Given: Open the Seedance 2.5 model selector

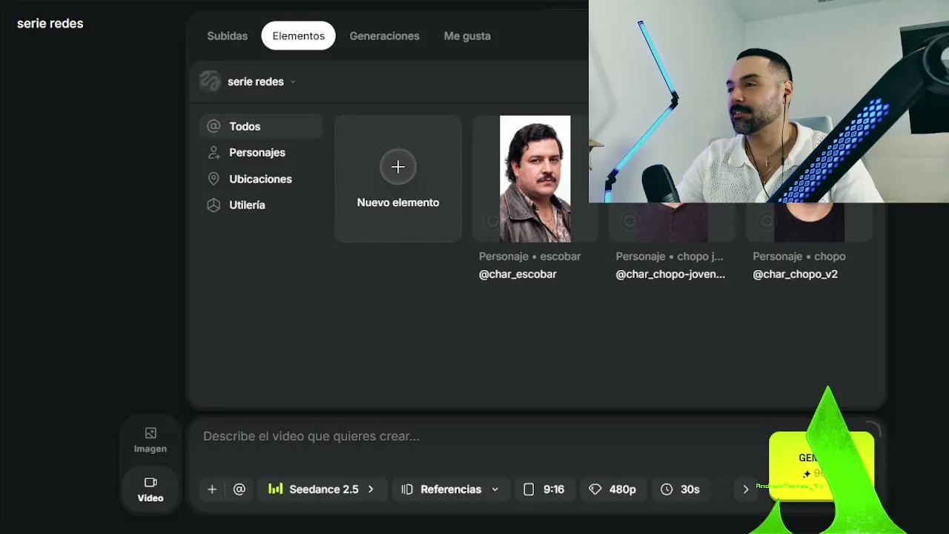Looking at the screenshot, I should (x=322, y=489).
